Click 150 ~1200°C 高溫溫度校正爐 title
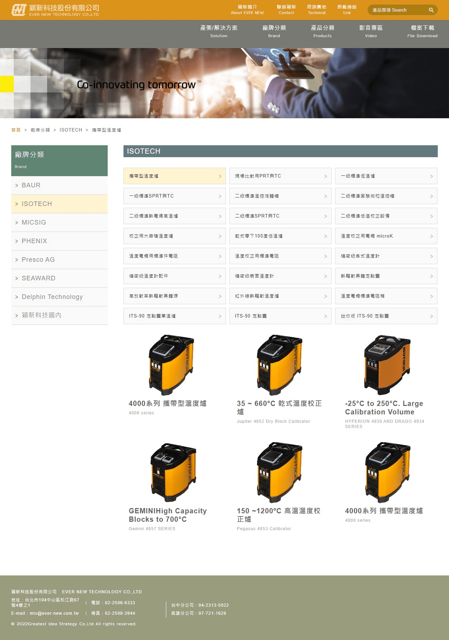This screenshot has height=640, width=449. (x=279, y=515)
